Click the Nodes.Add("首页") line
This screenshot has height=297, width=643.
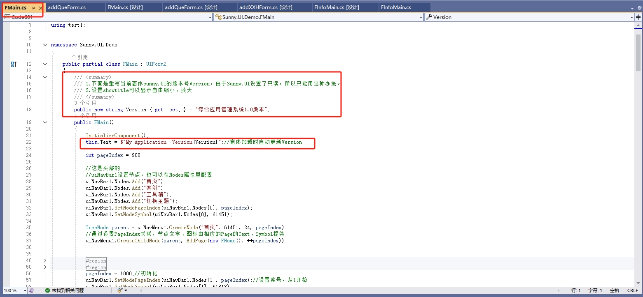[126, 182]
